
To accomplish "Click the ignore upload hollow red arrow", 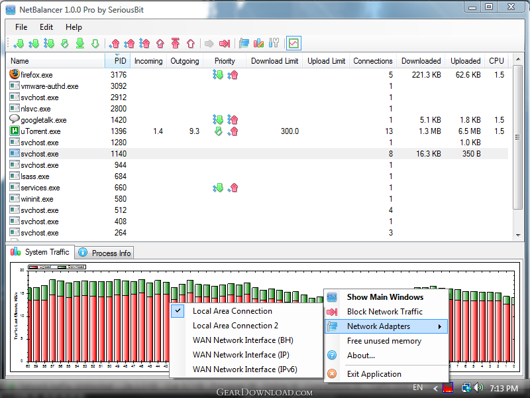I will 191,43.
